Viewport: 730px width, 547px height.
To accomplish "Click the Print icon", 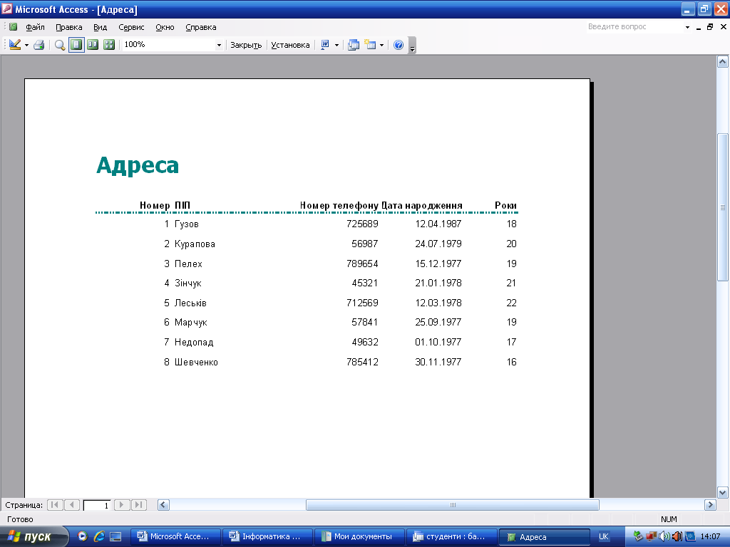I will (x=39, y=45).
